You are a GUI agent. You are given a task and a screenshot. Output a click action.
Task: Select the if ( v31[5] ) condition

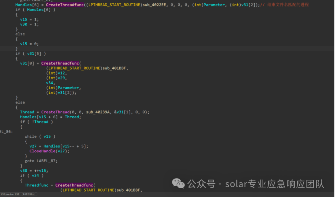tap(30, 54)
